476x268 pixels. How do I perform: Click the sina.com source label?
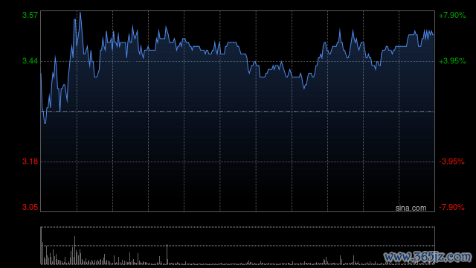(411, 208)
